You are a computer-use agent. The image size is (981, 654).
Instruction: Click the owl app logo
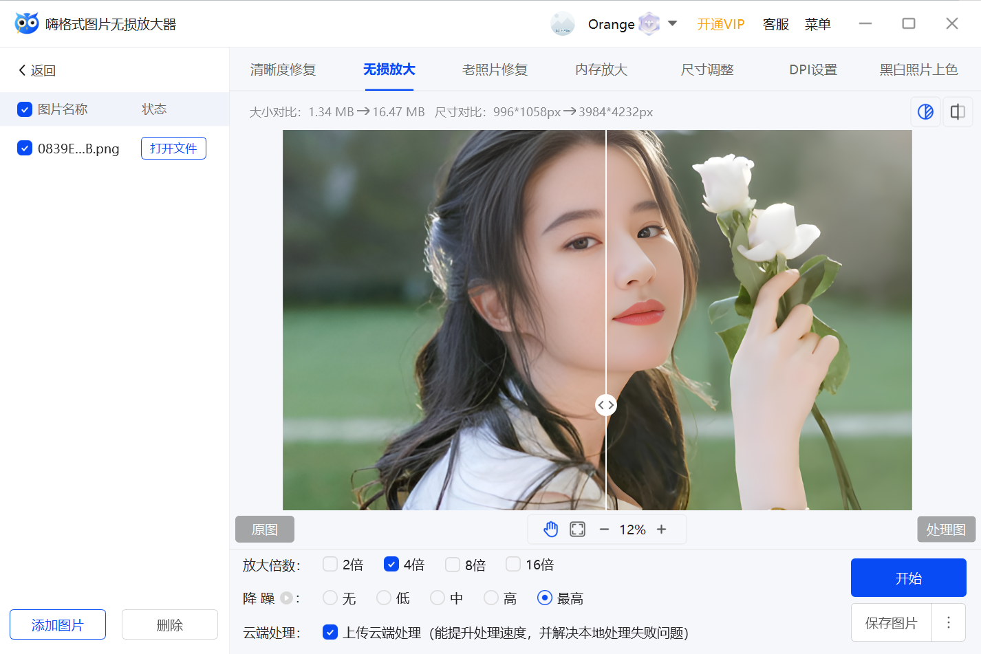(27, 23)
